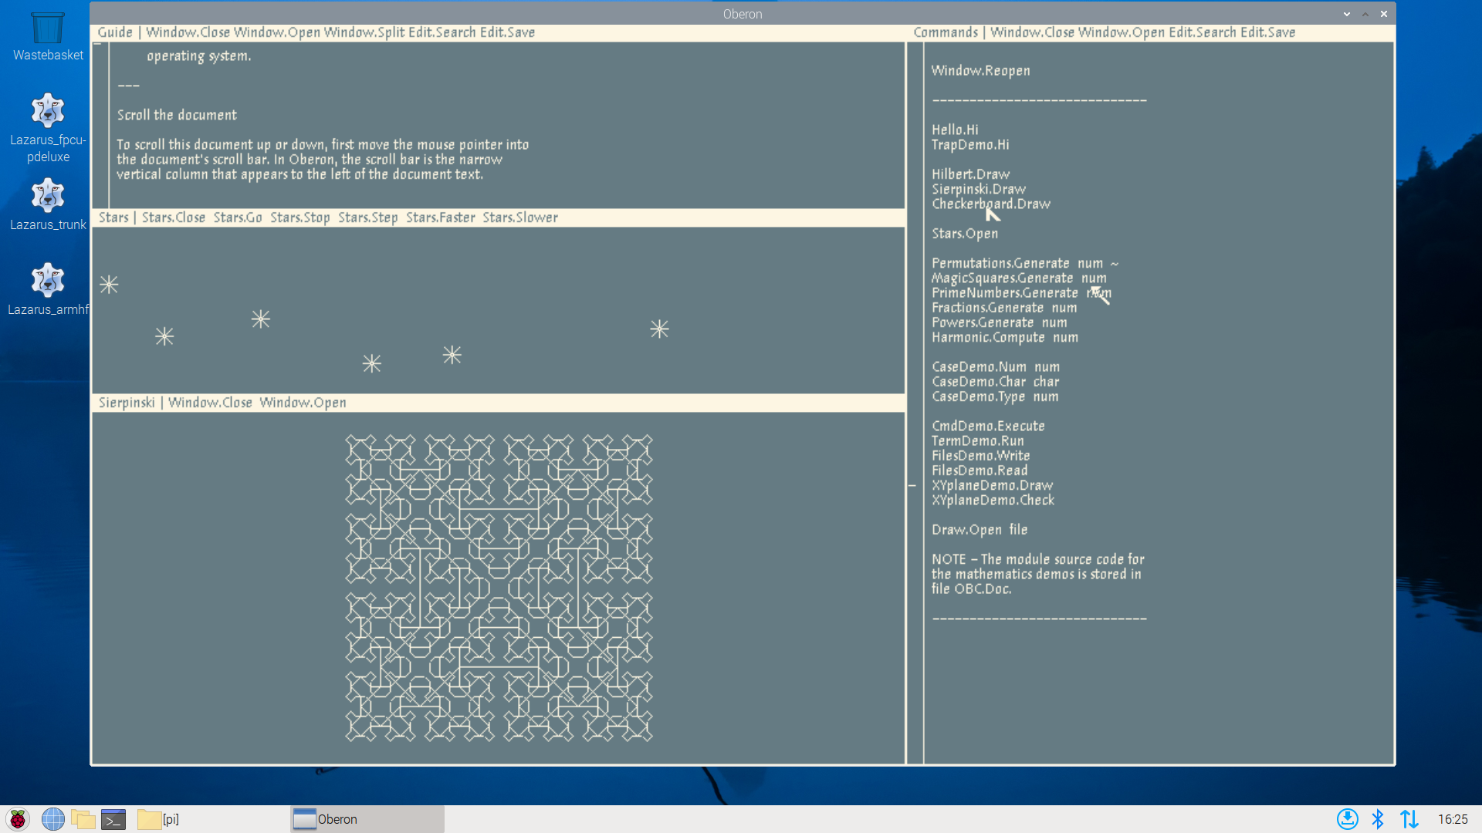The height and width of the screenshot is (833, 1482).
Task: Execute Hilbert.Draw in the Commands viewer
Action: [x=969, y=174]
